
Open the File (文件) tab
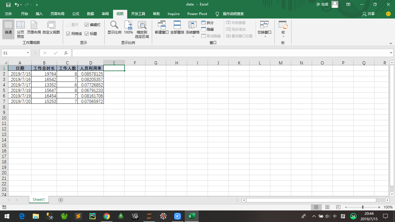pos(8,14)
